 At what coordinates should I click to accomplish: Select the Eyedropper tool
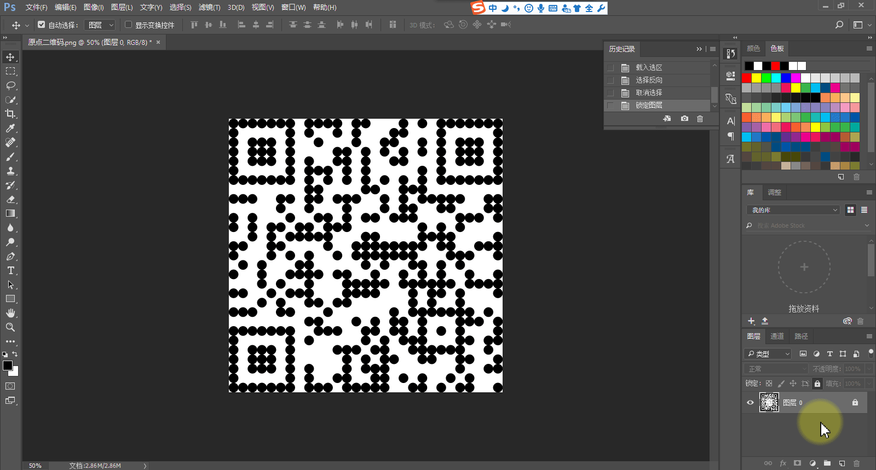(x=10, y=128)
